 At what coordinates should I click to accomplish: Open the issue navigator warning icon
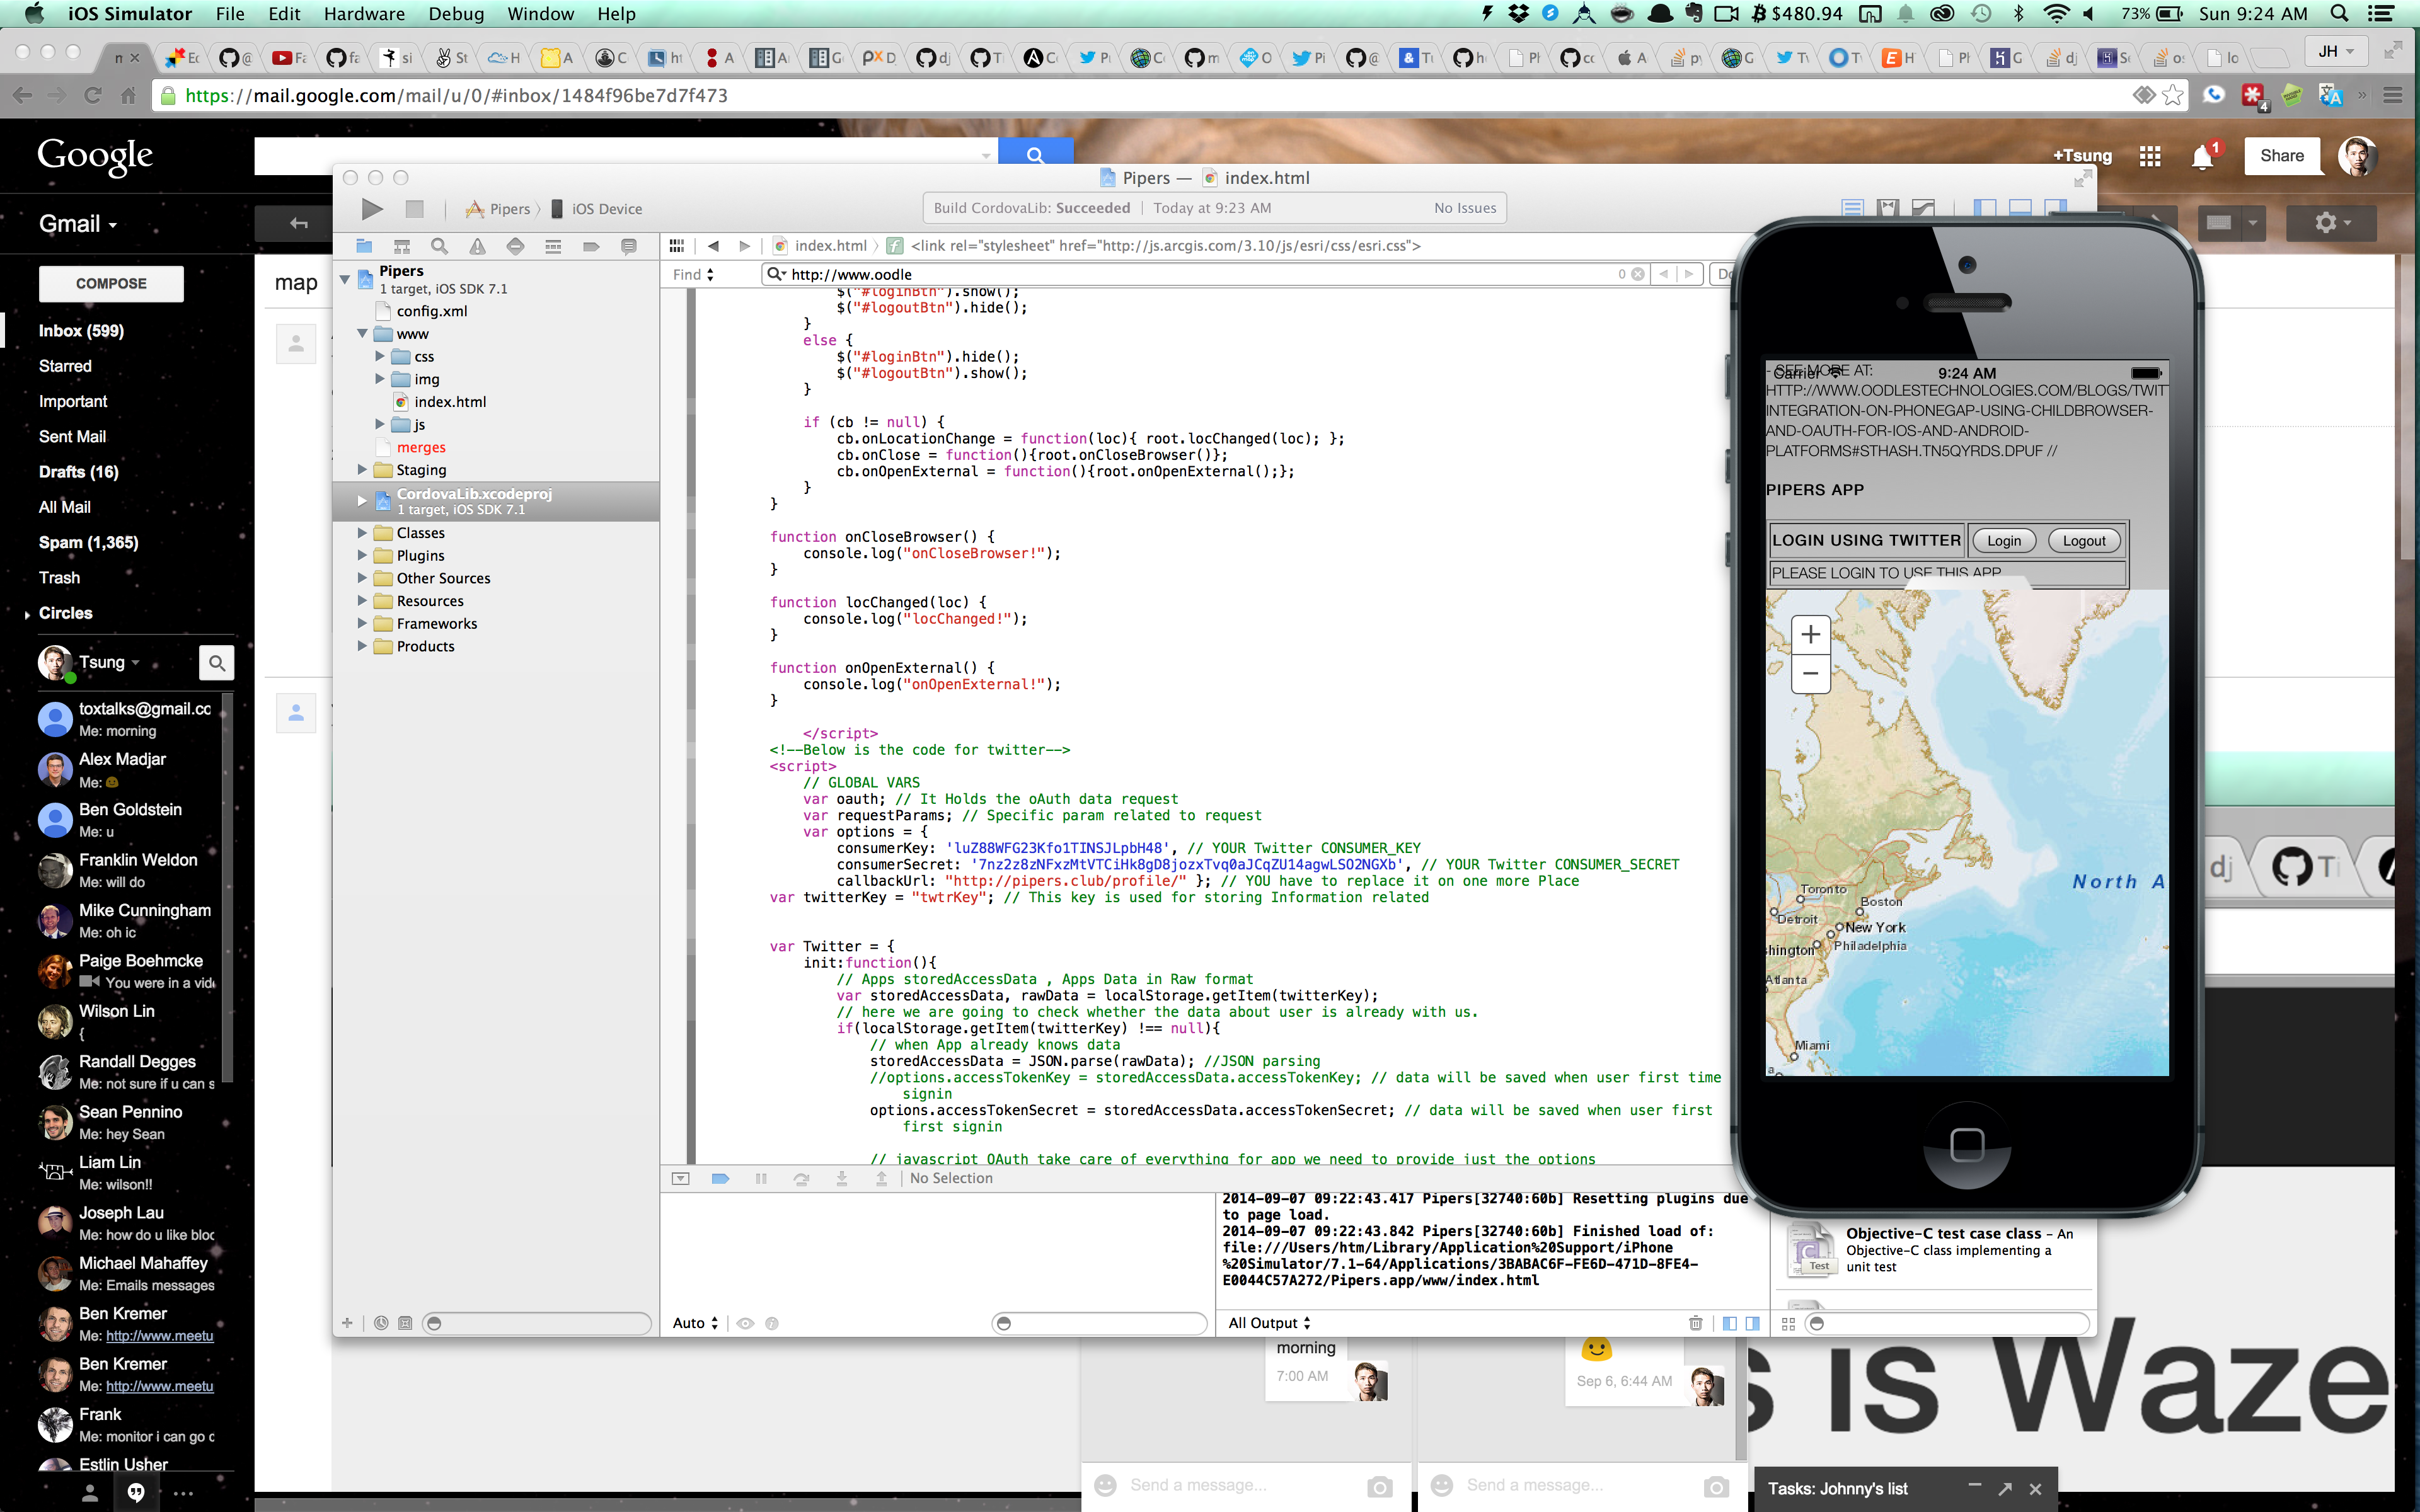477,246
